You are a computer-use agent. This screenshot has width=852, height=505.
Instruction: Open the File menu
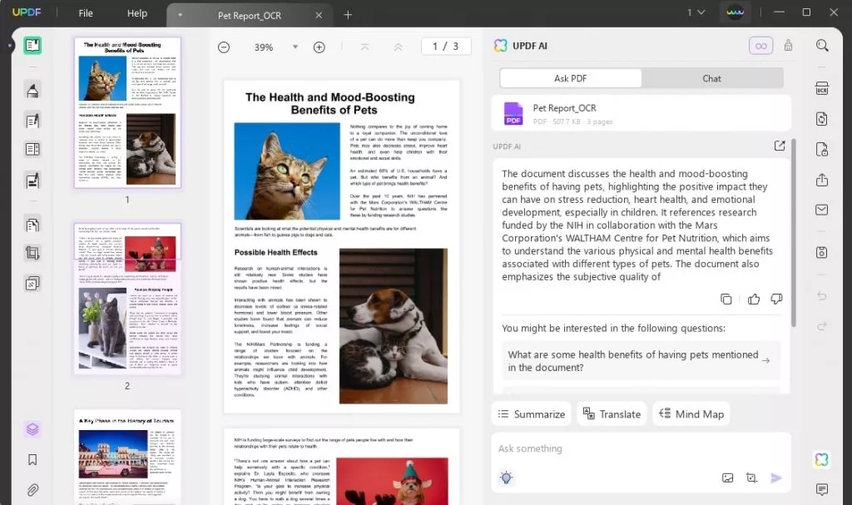[x=86, y=13]
